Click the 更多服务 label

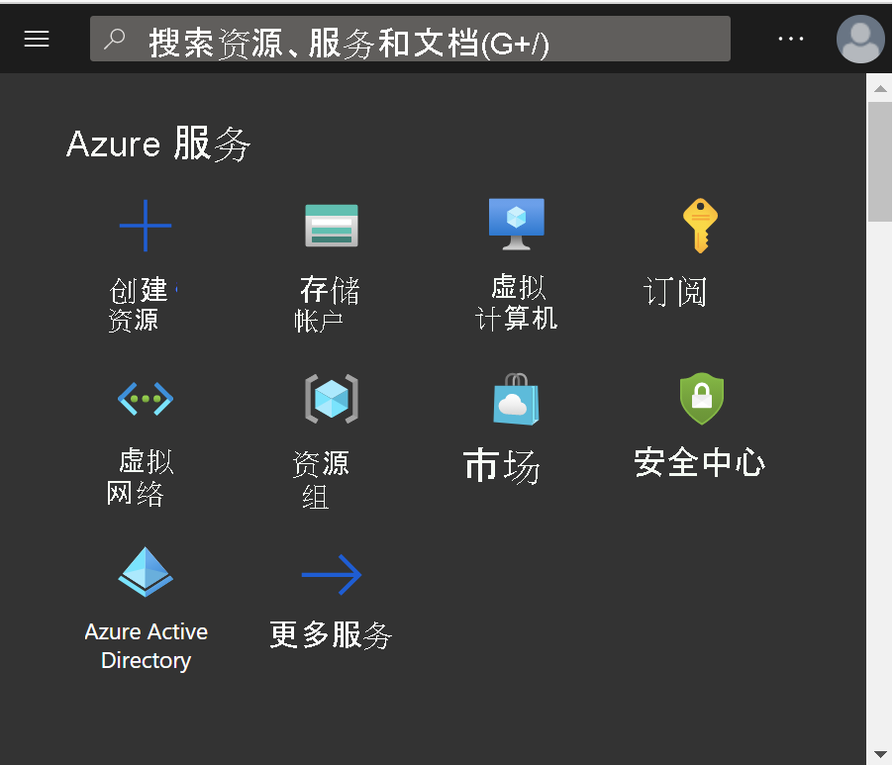331,634
